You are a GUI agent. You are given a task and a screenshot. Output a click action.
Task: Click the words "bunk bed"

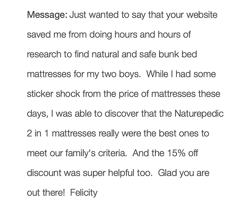178,54
